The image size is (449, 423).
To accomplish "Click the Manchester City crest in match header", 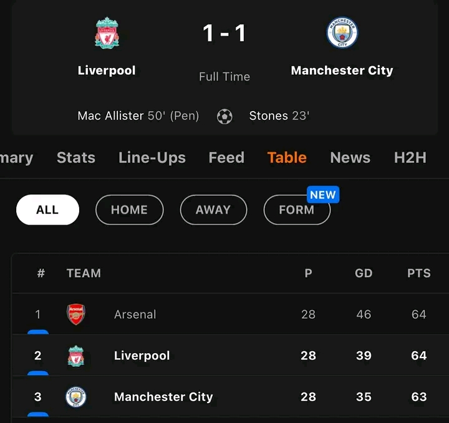I will (342, 33).
